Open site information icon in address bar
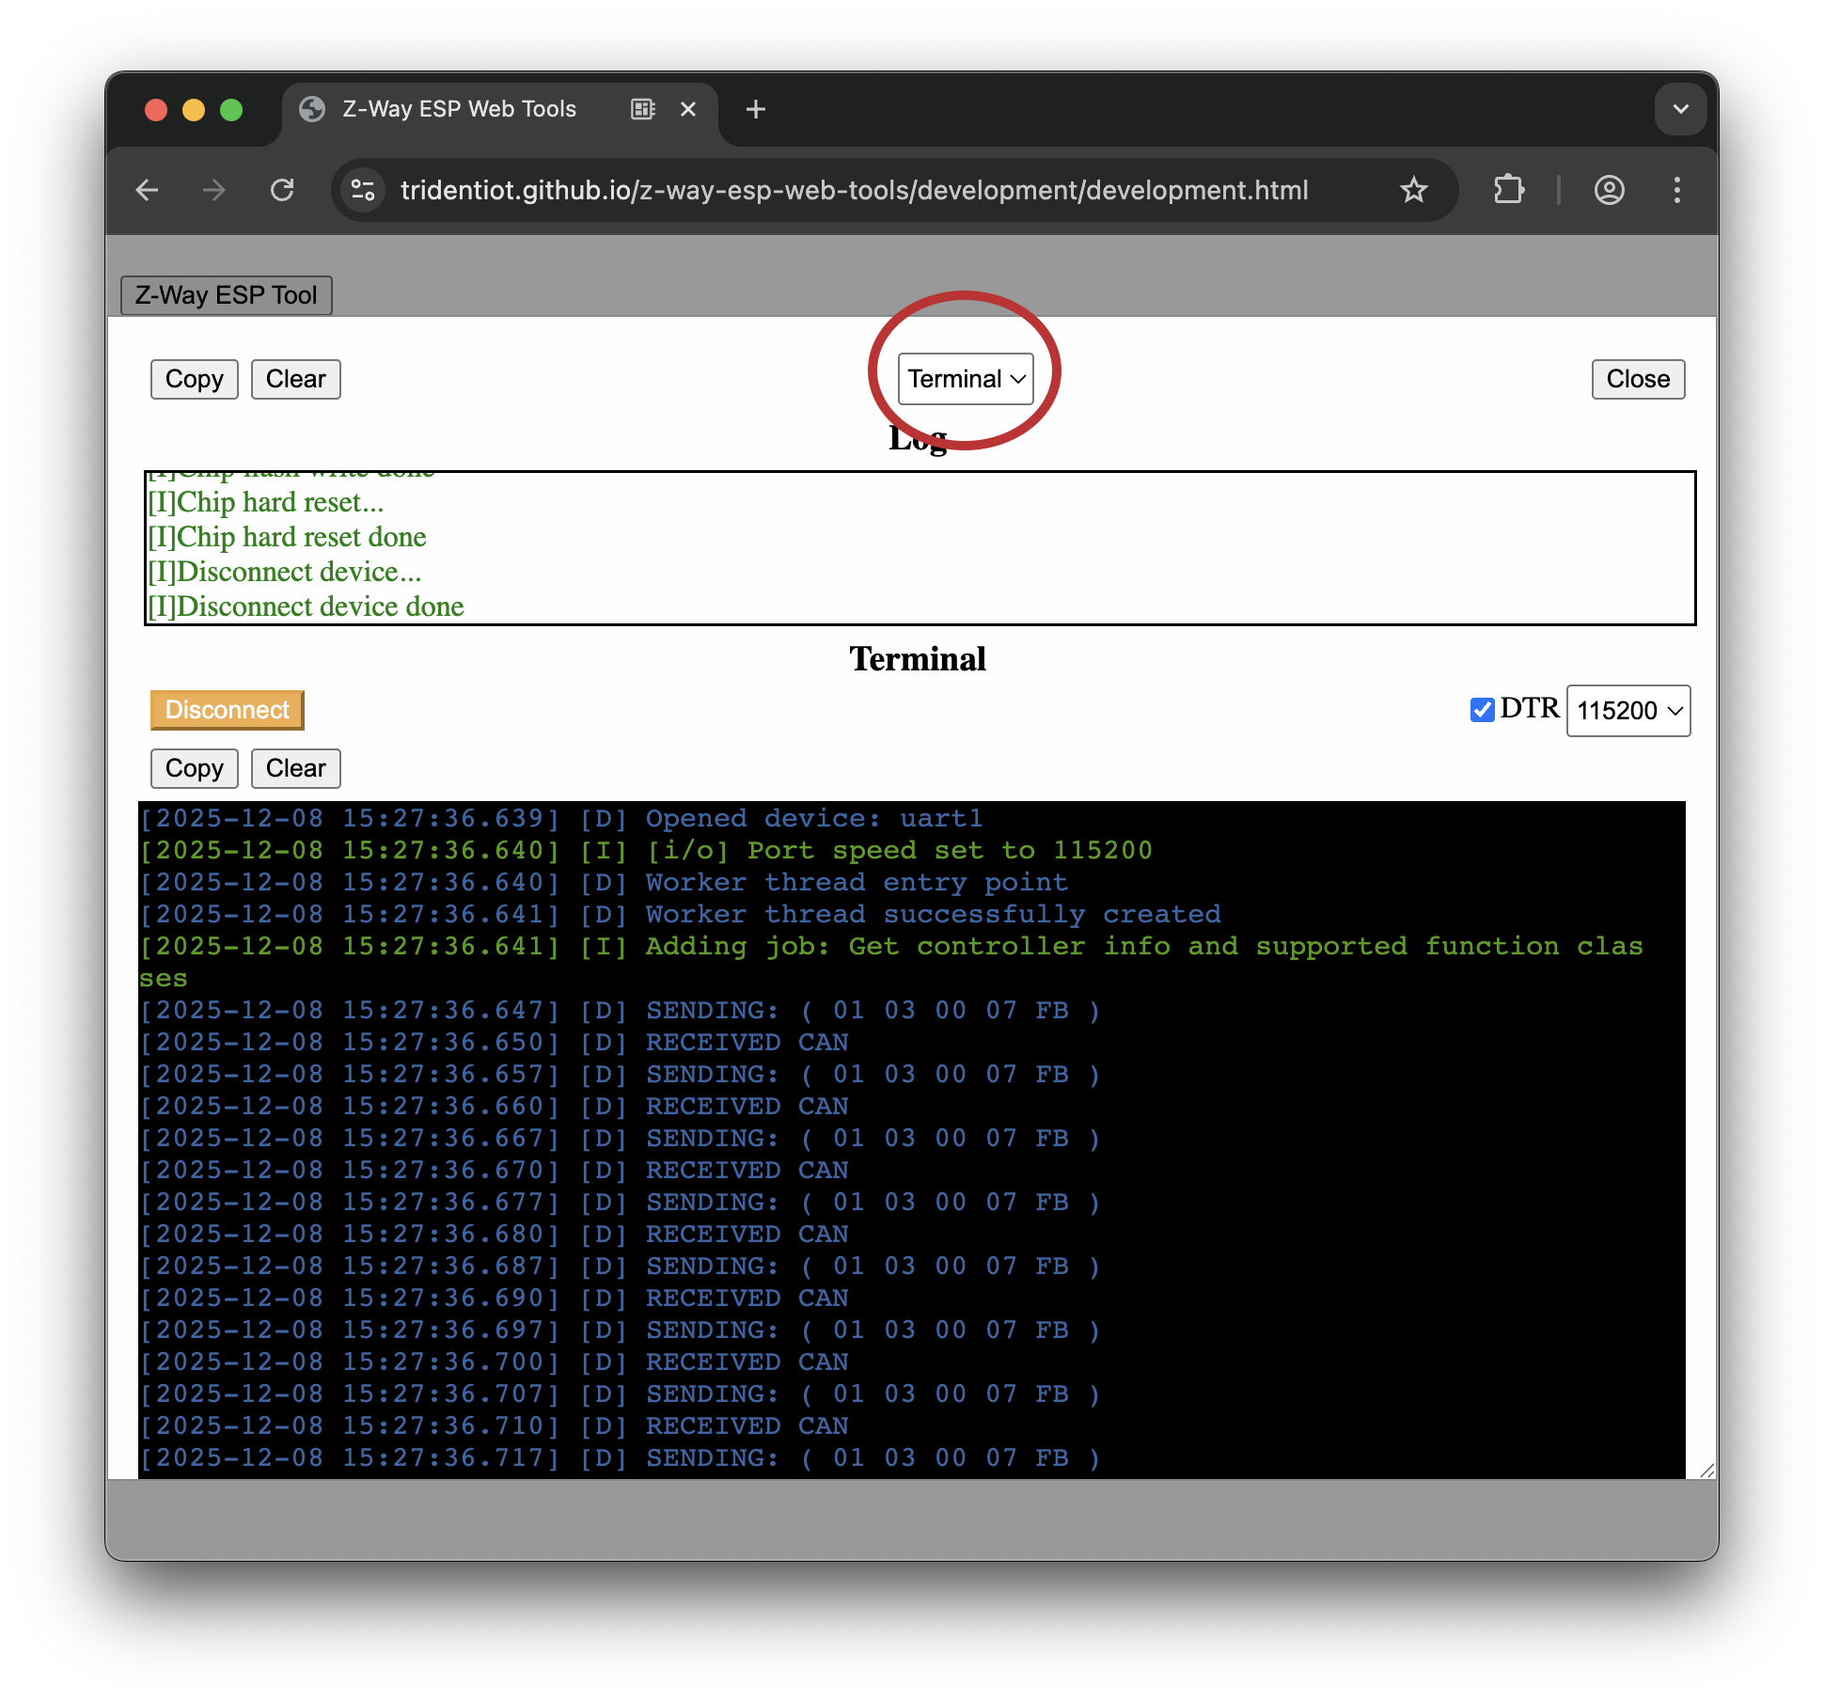This screenshot has height=1700, width=1824. [363, 191]
